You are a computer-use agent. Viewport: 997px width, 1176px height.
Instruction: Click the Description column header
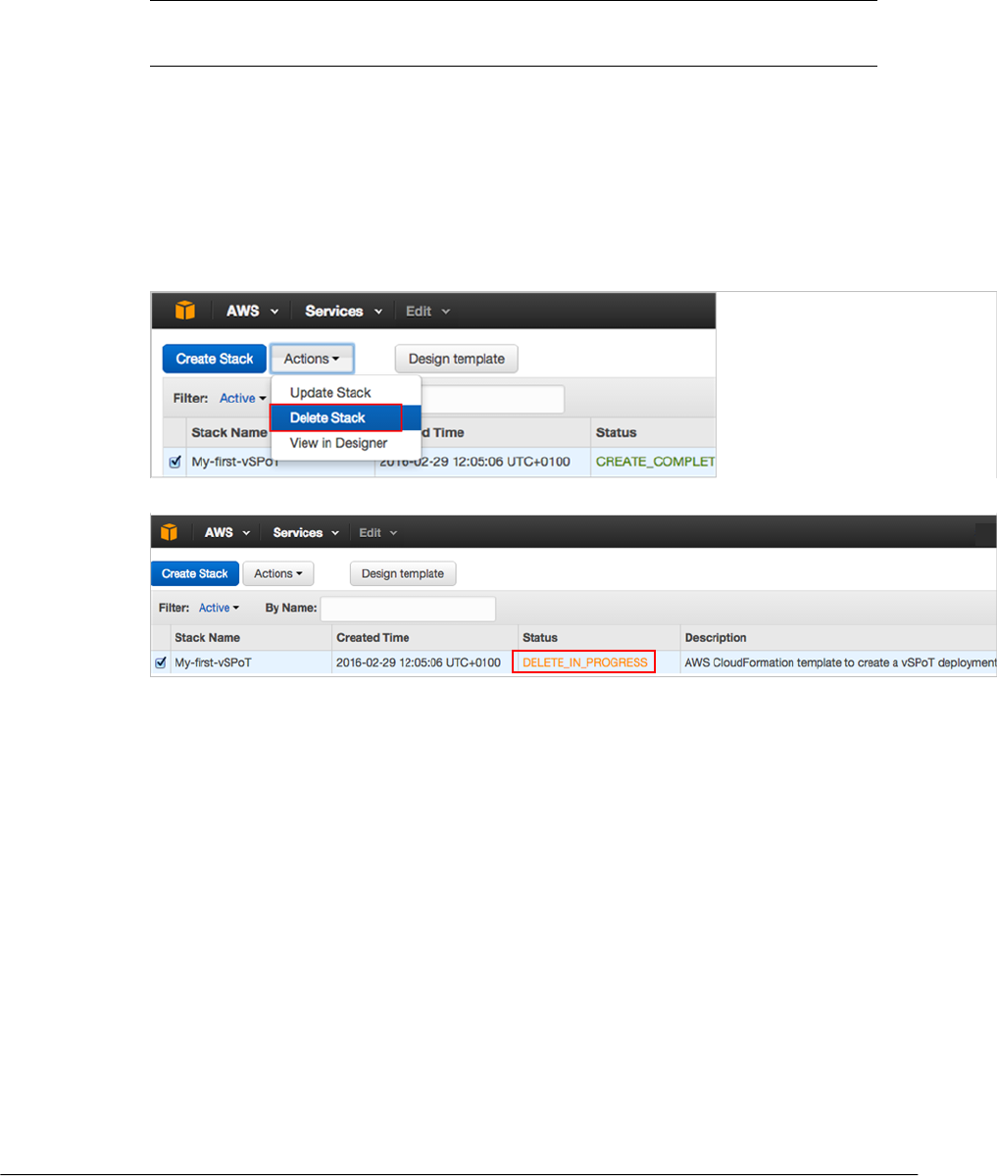point(716,638)
